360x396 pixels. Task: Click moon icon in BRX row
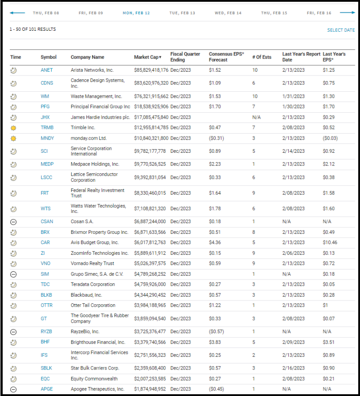[14, 232]
